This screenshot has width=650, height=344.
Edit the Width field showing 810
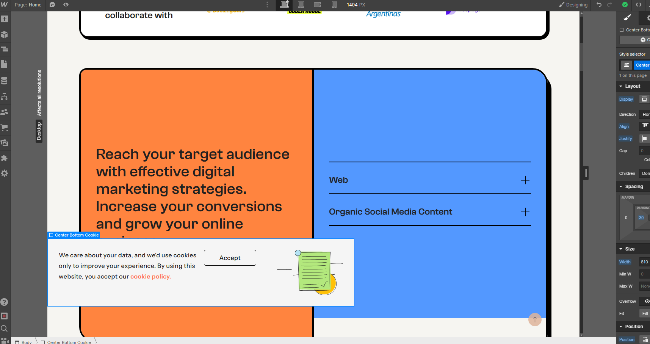coord(644,262)
